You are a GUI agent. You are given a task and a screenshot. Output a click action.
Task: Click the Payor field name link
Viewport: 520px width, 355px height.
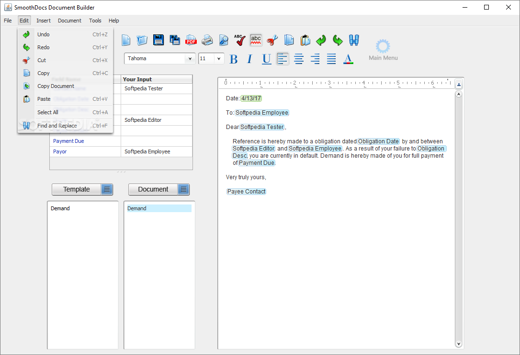point(60,151)
